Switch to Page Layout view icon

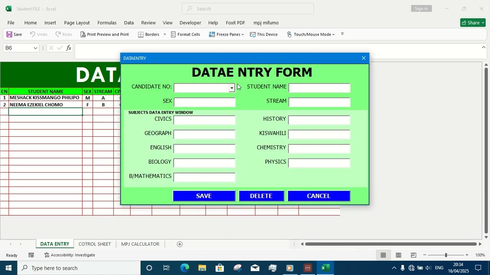coord(399,255)
